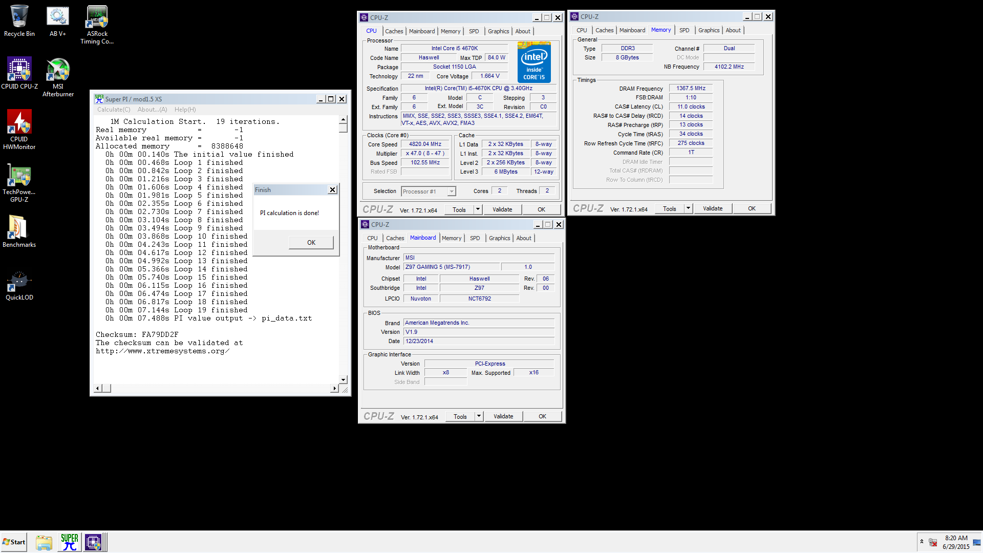Switch to CPU tab in Mainboard window
Screen dimensions: 983x553
(372, 238)
